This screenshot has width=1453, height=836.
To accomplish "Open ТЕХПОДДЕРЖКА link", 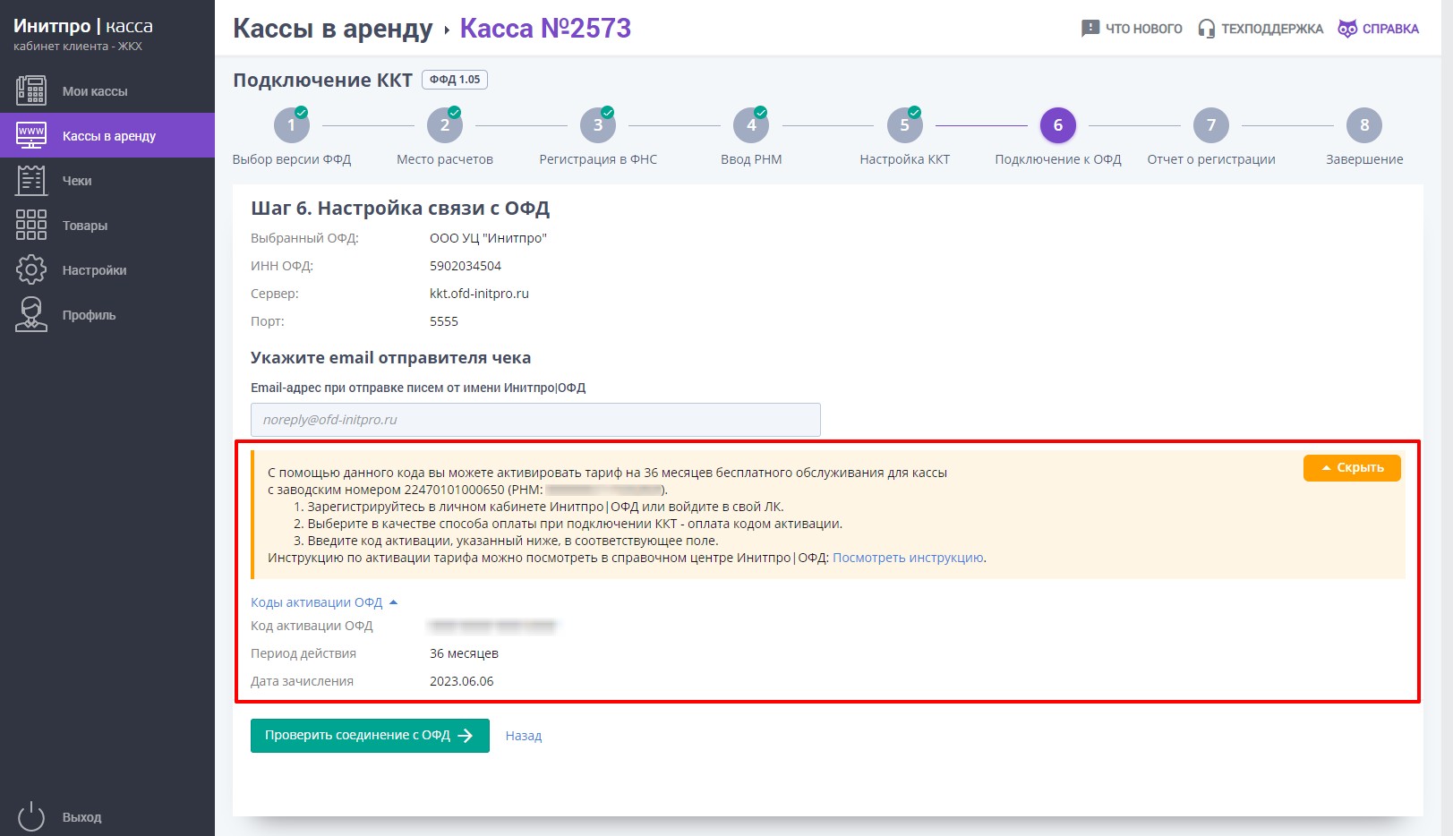I will click(1261, 29).
